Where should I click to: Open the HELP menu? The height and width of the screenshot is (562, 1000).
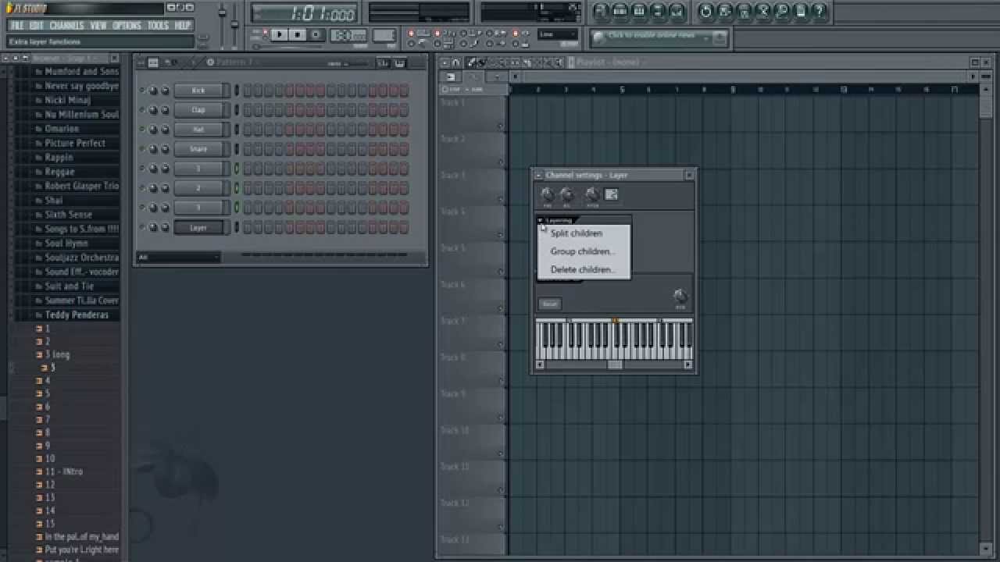click(x=182, y=25)
